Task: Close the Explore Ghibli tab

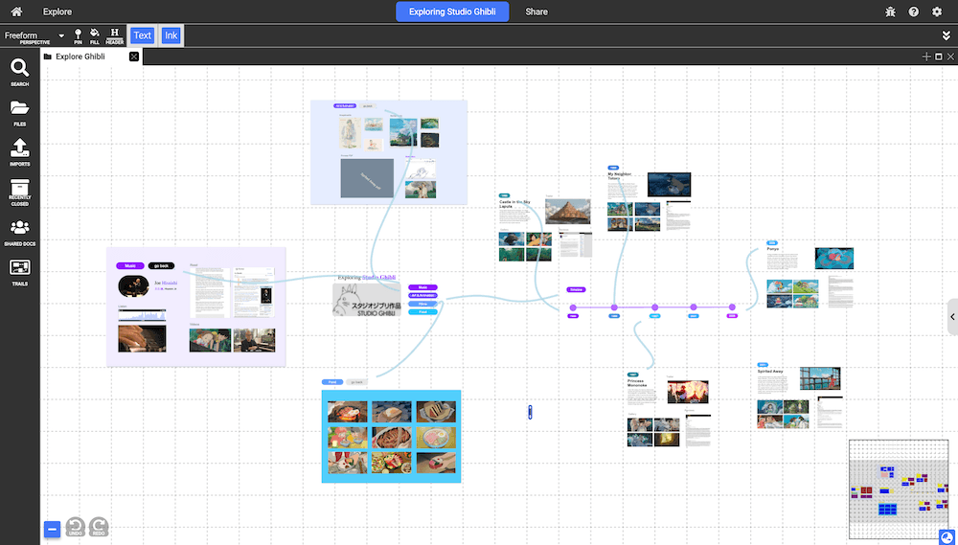Action: click(x=134, y=57)
